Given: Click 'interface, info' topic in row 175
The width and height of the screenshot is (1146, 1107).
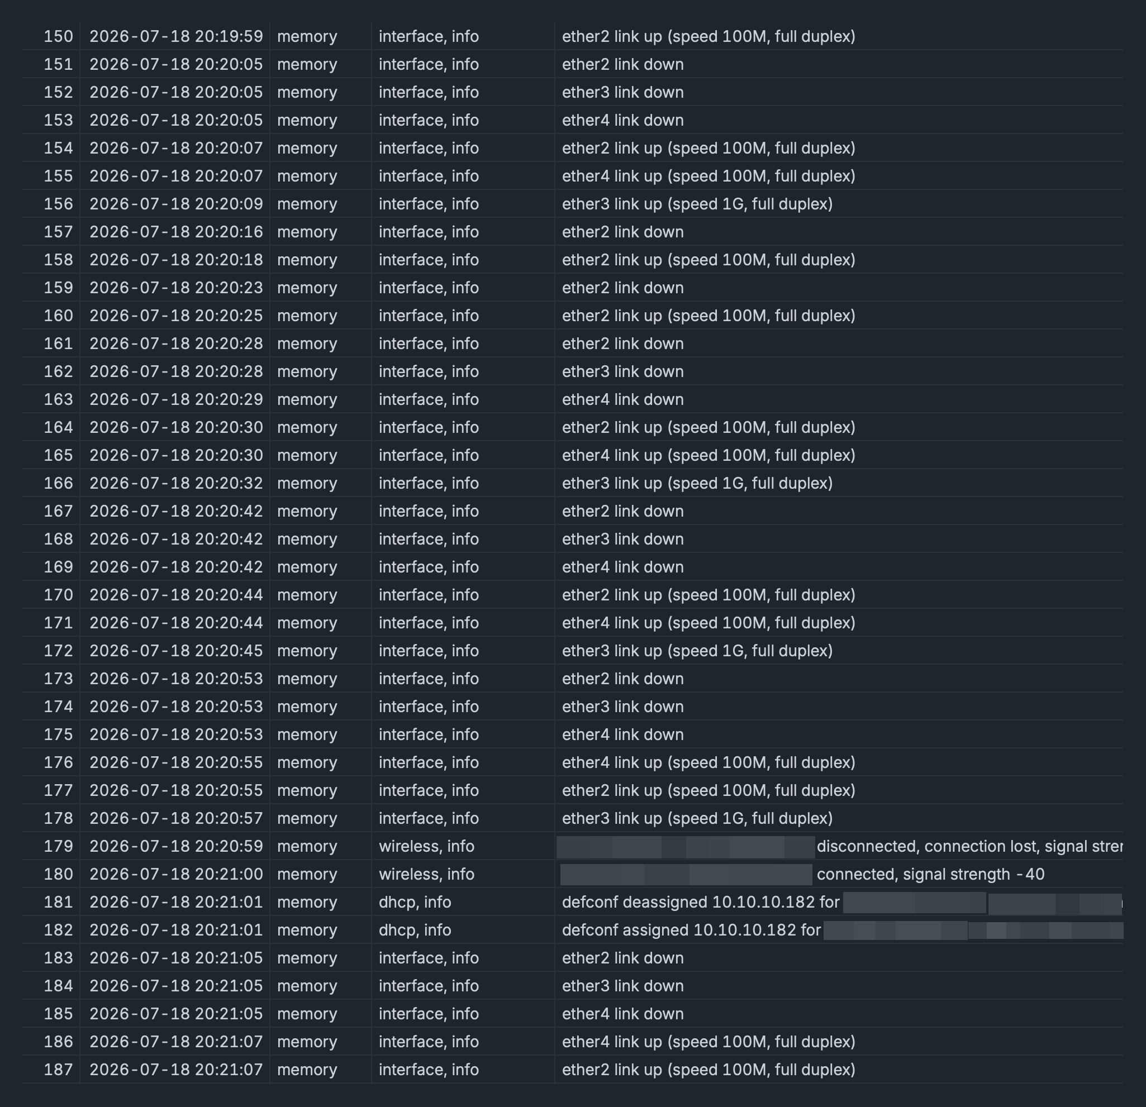Looking at the screenshot, I should [x=429, y=734].
